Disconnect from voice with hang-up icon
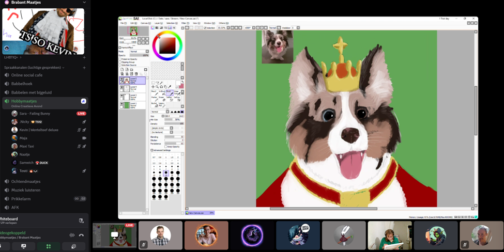This screenshot has width=504, height=252. (81, 235)
